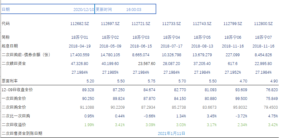Click the 18苏宁05 name cell
The image size is (290, 138).
pos(202,37)
